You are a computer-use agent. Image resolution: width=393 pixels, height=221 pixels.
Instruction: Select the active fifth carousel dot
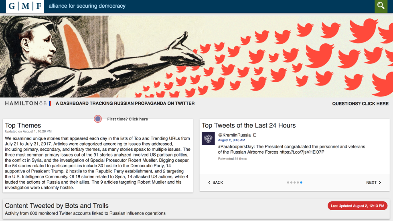click(301, 182)
